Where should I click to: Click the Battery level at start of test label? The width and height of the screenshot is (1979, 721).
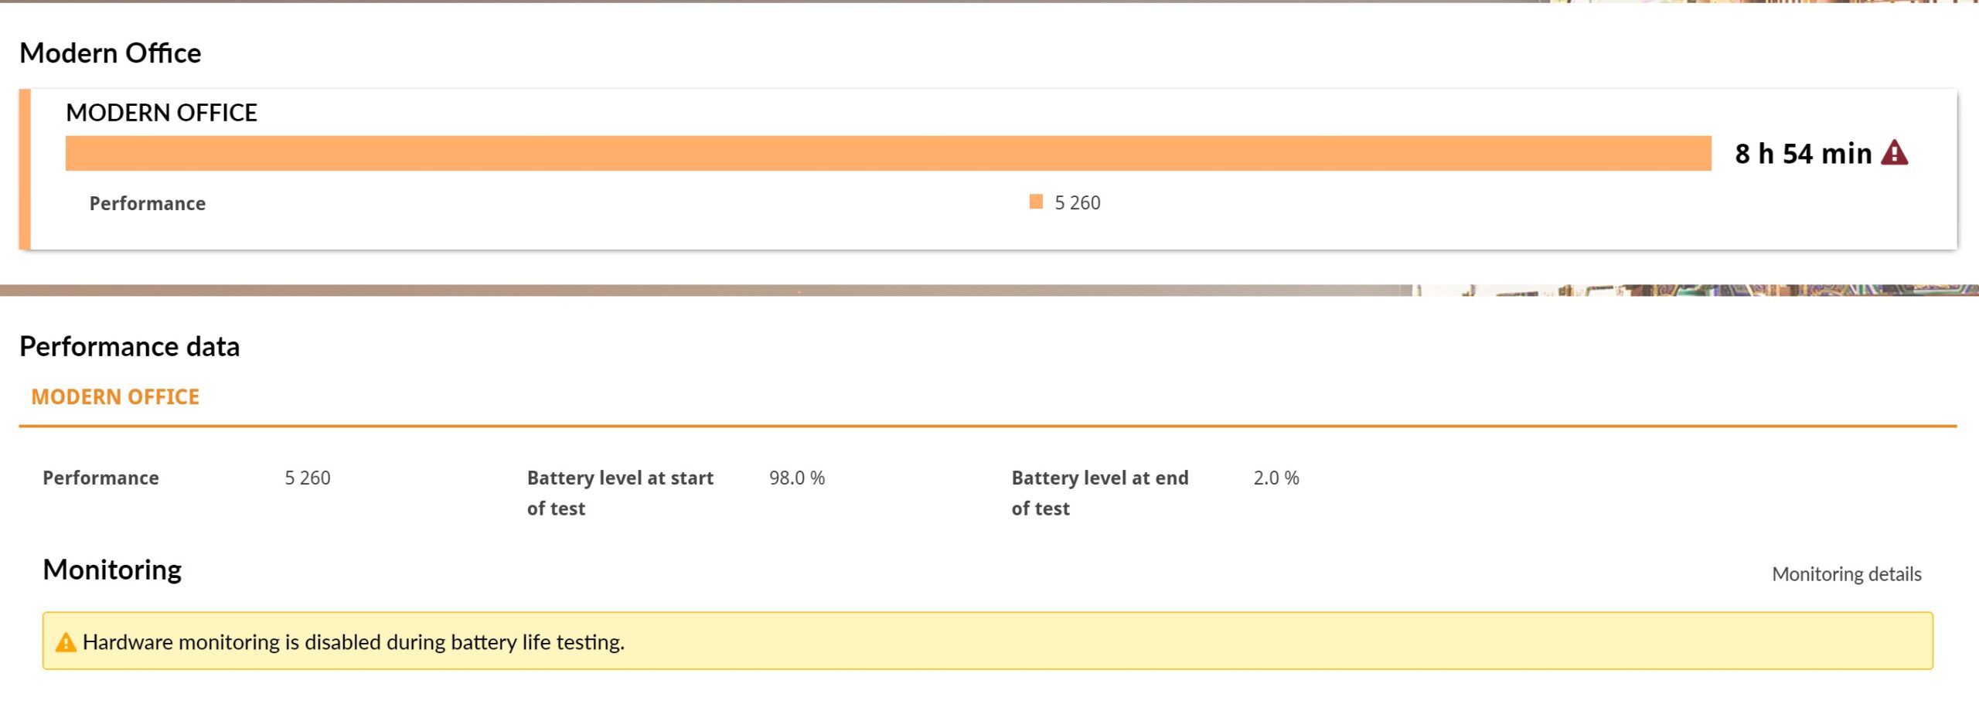[x=620, y=492]
